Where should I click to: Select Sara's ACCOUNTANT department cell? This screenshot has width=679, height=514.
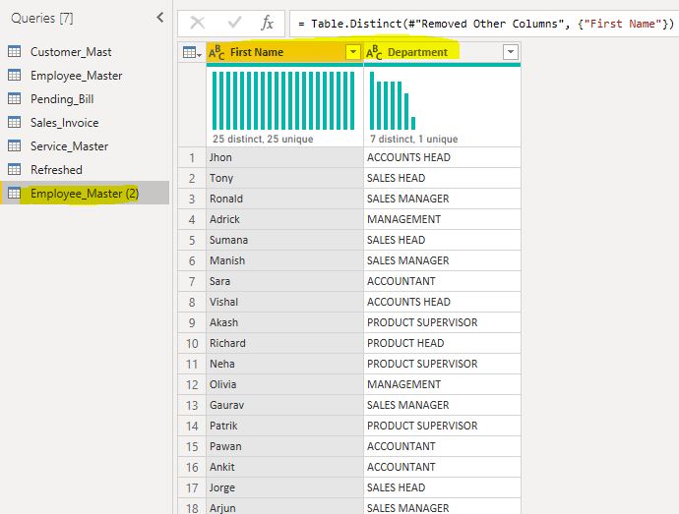[442, 281]
